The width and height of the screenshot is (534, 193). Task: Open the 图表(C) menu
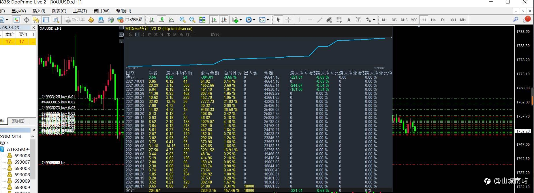point(59,11)
